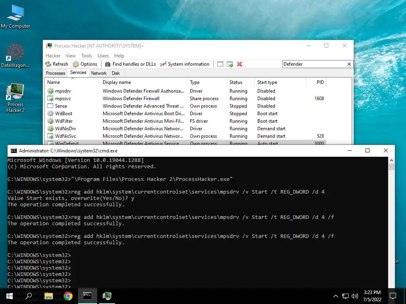The width and height of the screenshot is (406, 304).
Task: Click the cmd taskbar button
Action: click(87, 296)
